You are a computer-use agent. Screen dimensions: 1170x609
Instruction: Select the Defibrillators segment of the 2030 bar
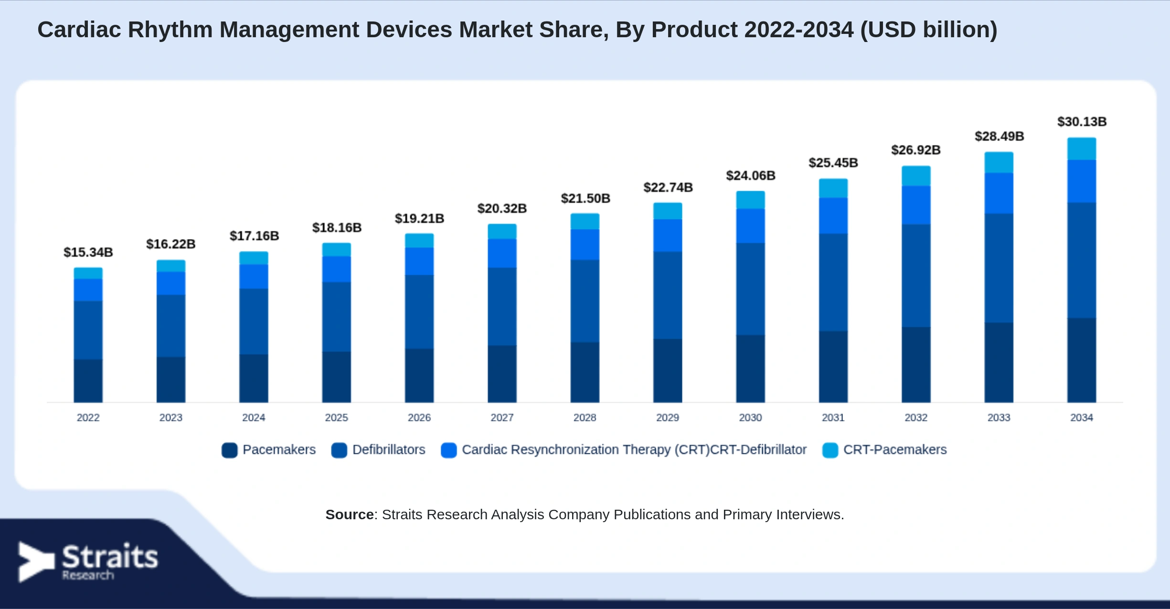click(751, 289)
